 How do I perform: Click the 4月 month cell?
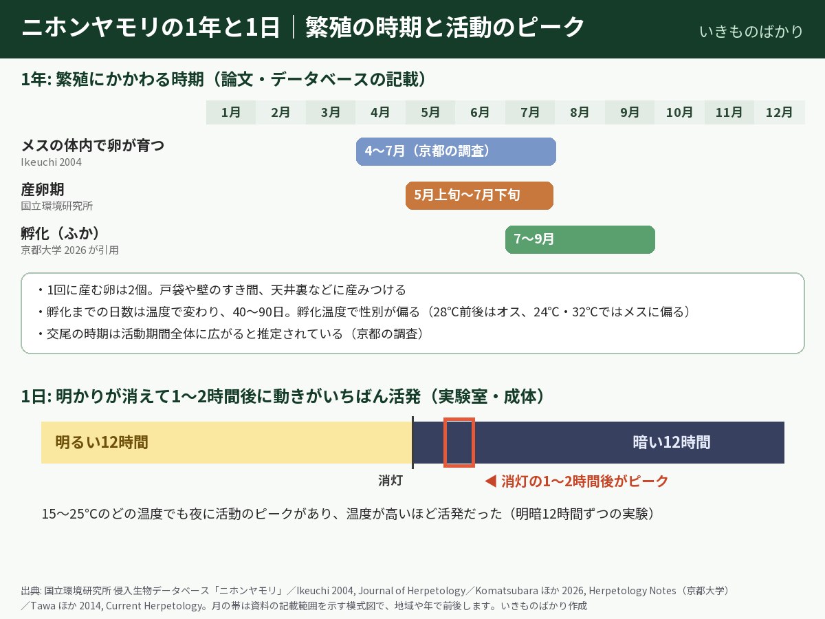coord(380,112)
